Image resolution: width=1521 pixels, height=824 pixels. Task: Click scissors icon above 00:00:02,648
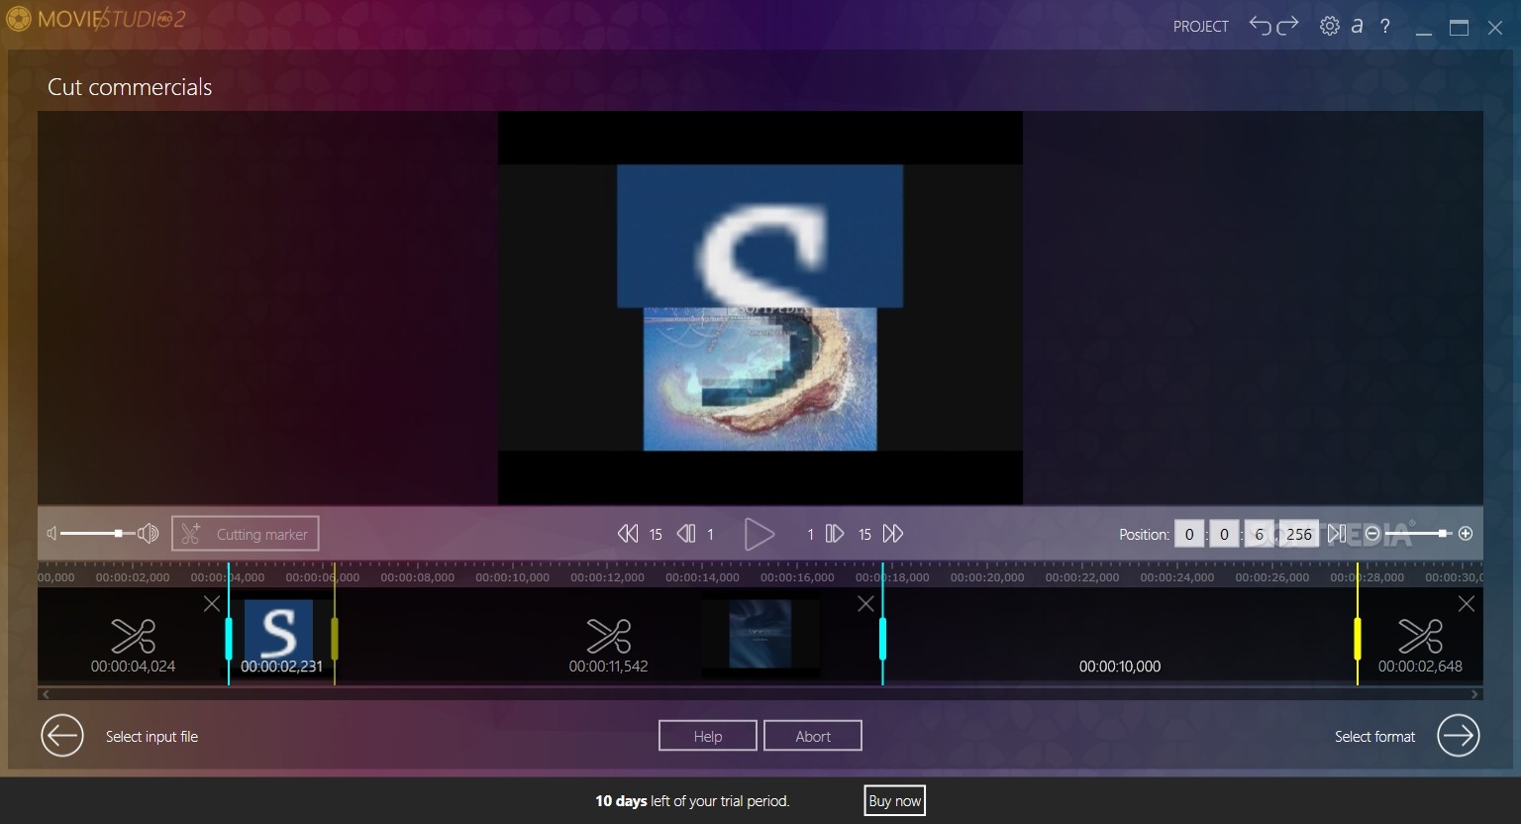pos(1420,635)
